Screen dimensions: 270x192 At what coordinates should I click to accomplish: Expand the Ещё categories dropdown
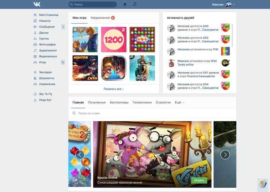(x=180, y=103)
